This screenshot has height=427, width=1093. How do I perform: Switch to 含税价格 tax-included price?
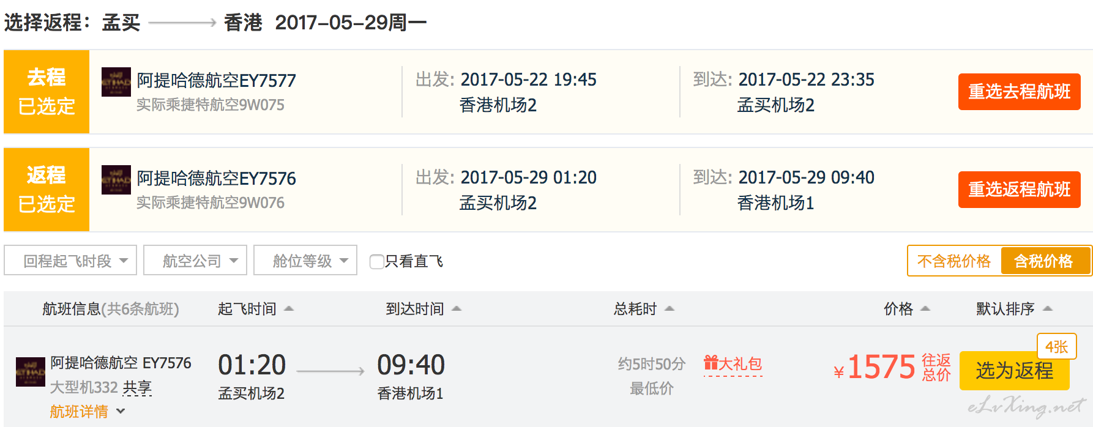tap(1045, 261)
